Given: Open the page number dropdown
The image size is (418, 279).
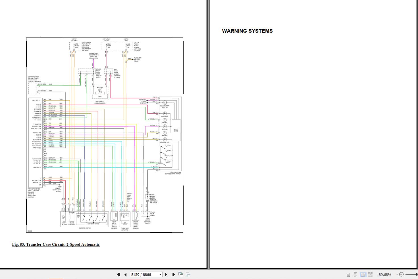Looking at the screenshot, I should pos(160,274).
